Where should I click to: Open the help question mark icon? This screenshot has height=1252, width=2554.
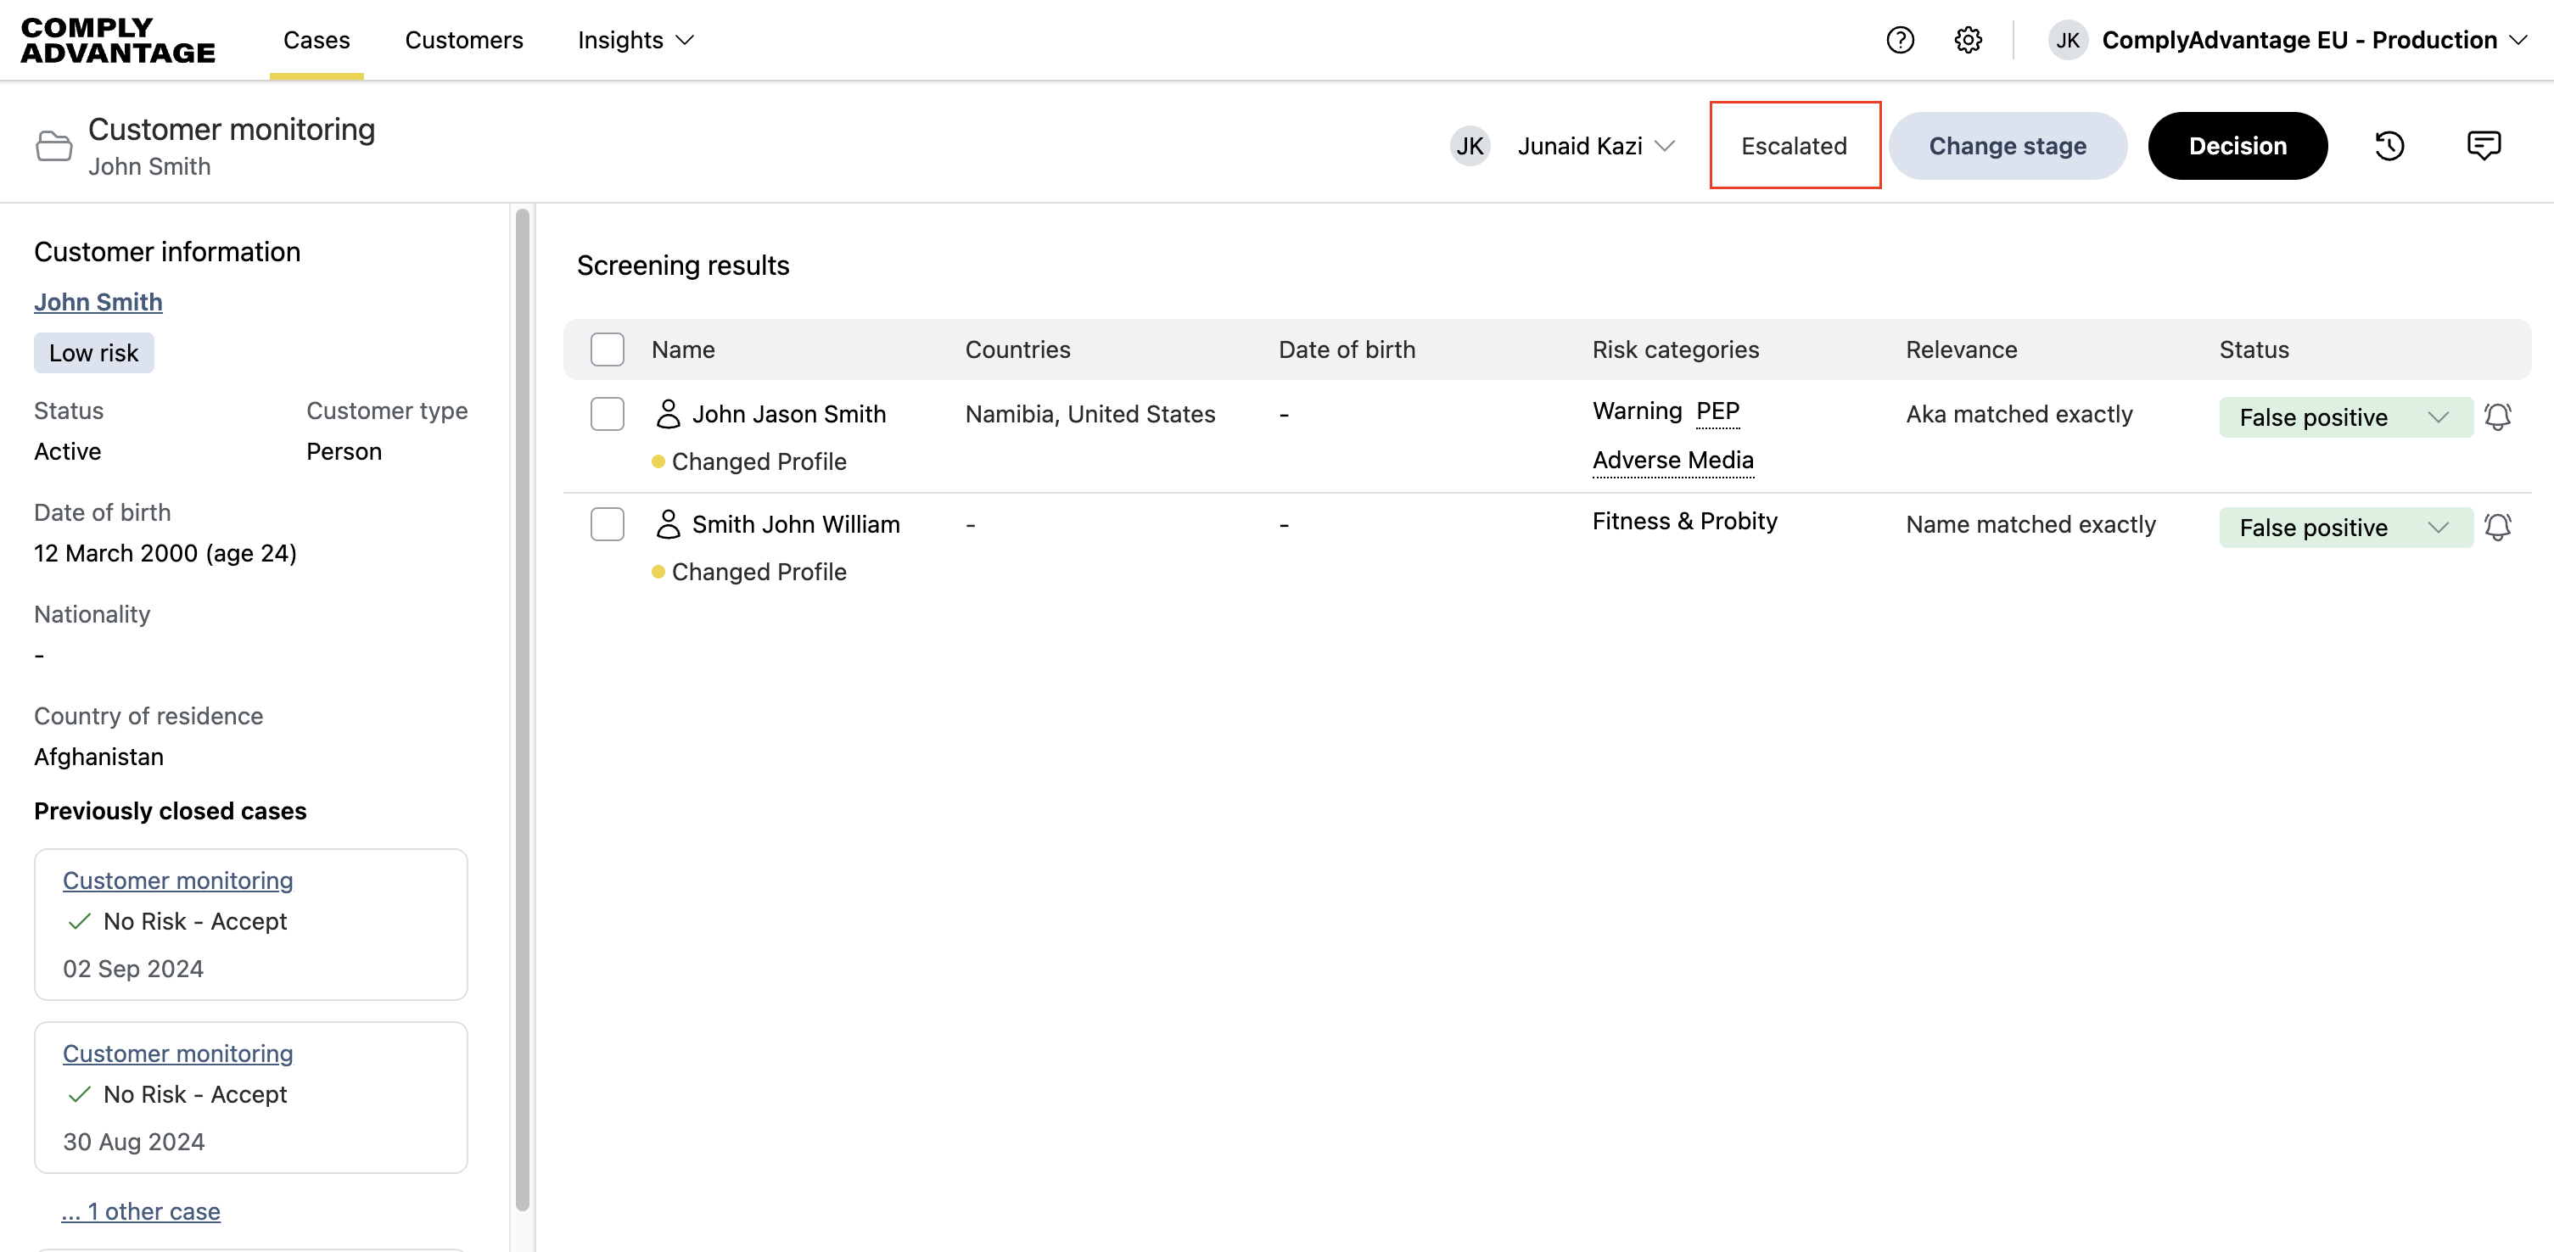1900,40
